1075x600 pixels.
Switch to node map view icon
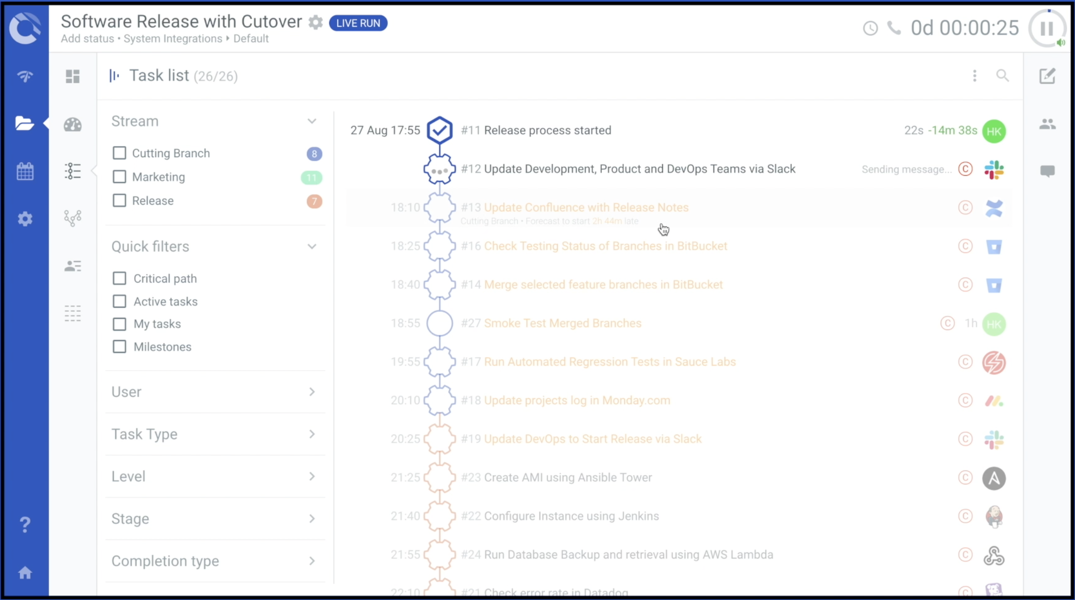[x=73, y=218]
